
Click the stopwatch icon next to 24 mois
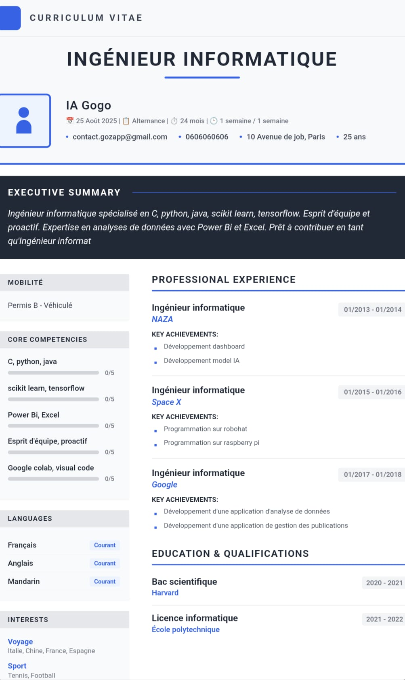(174, 121)
